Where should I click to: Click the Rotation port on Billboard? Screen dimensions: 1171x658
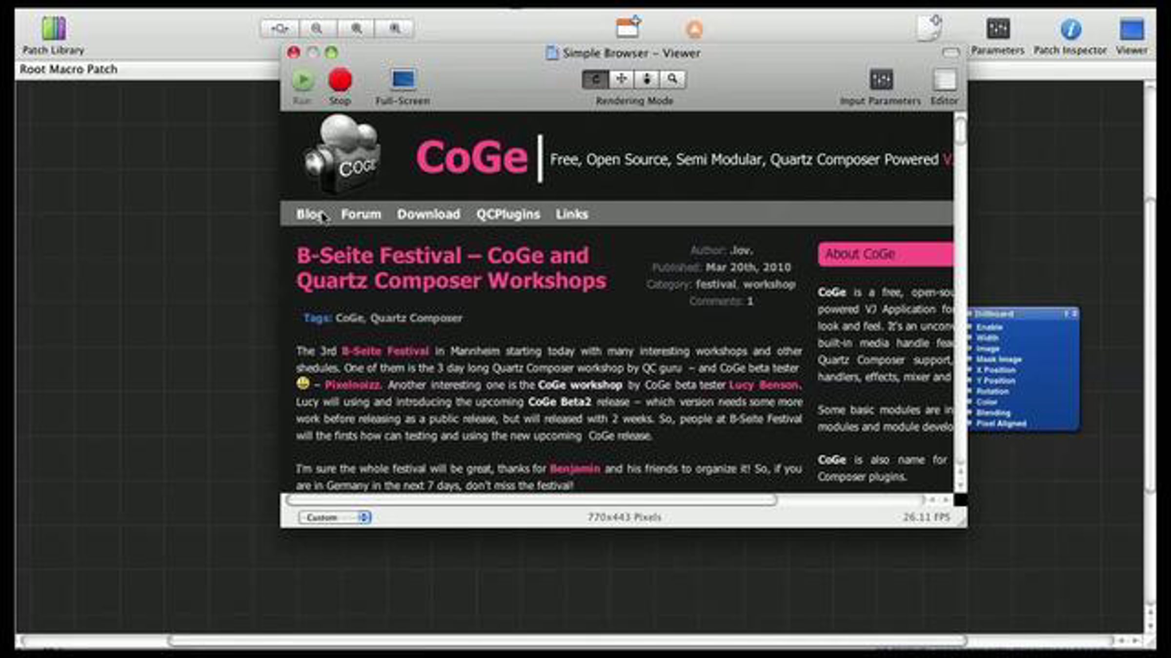coord(992,391)
